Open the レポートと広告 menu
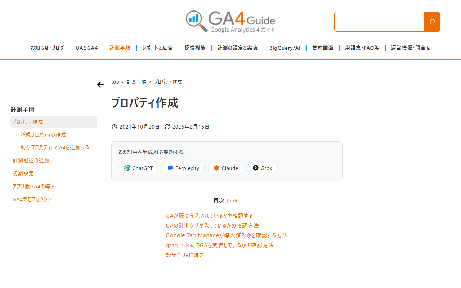The height and width of the screenshot is (288, 461). pyautogui.click(x=157, y=48)
